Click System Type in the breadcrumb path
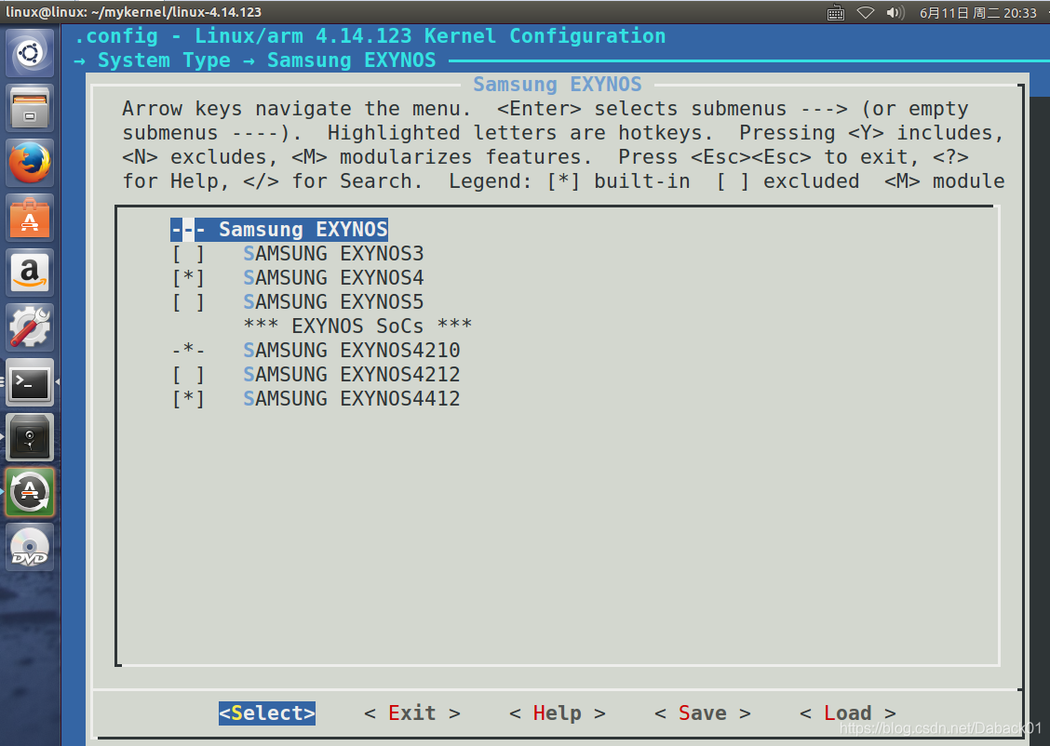This screenshot has height=746, width=1050. click(x=164, y=60)
